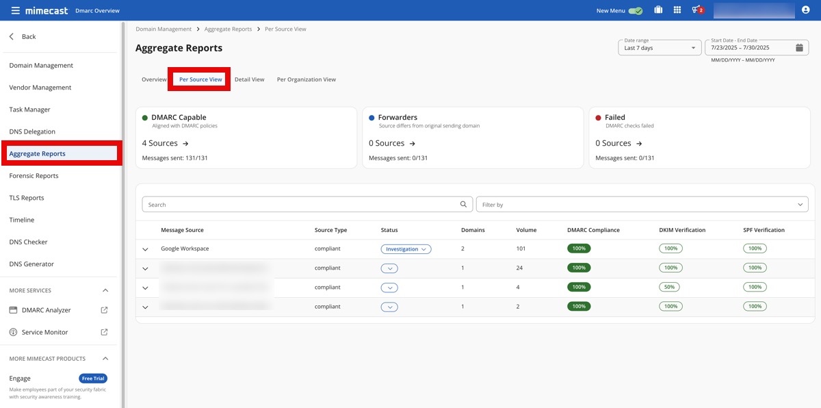821x408 pixels.
Task: Open Service Monitor service
Action: point(44,332)
